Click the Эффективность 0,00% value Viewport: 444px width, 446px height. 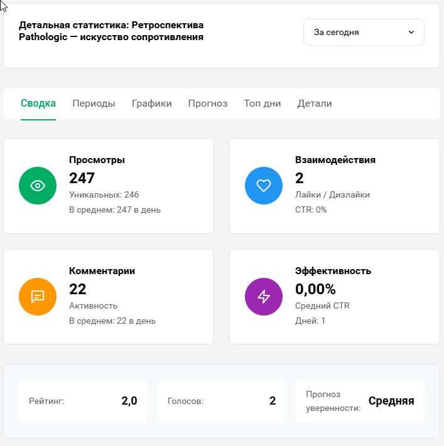click(x=315, y=289)
